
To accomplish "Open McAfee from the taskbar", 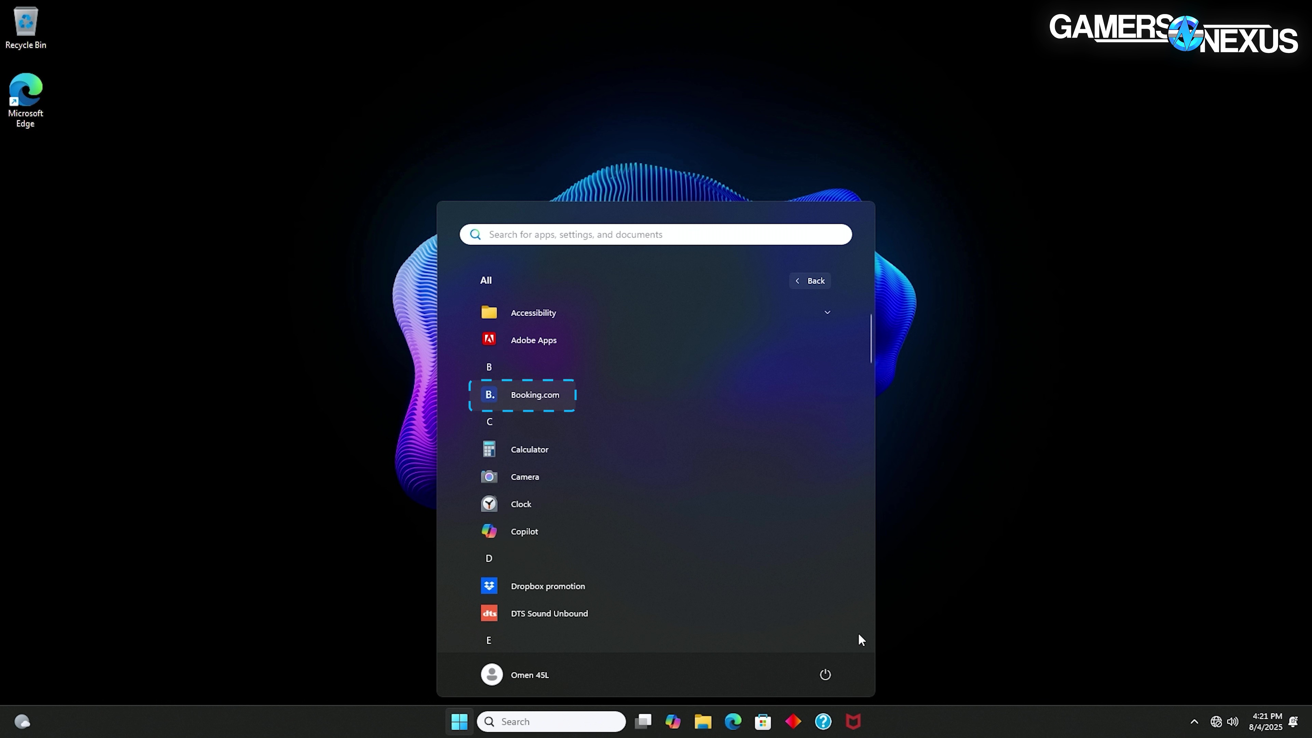I will click(x=853, y=722).
